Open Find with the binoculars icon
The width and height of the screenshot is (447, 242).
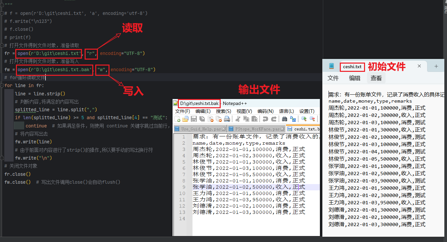click(x=284, y=119)
